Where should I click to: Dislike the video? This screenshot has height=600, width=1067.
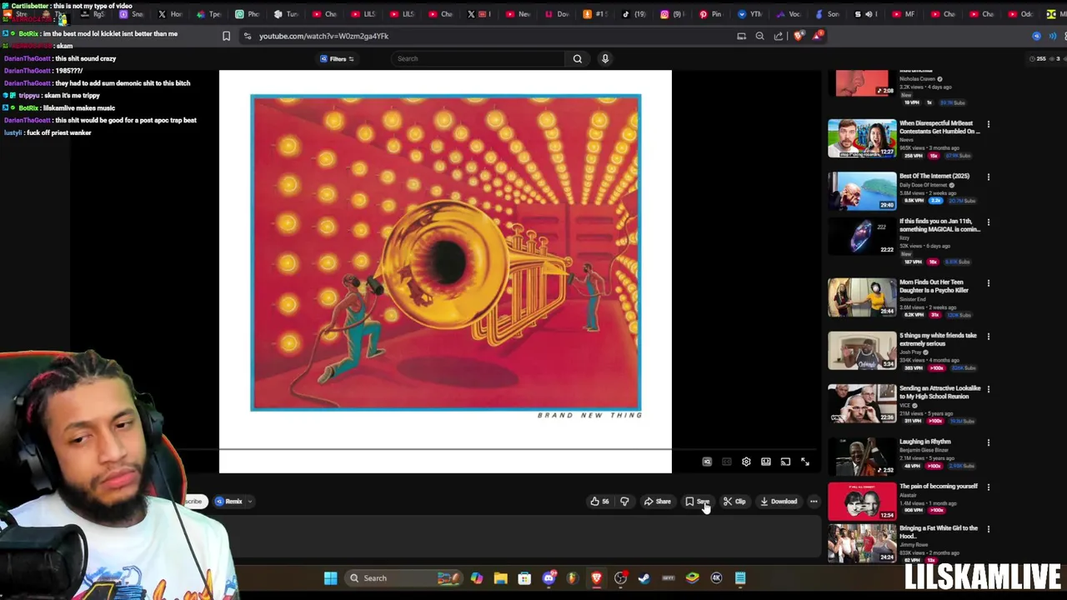click(624, 502)
